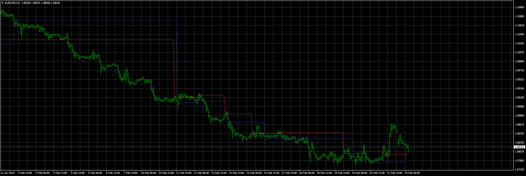Viewport: 526px width, 176px height.
Task: Click the 14 Feb 22:00 time label
Action: pyautogui.click(x=272, y=173)
